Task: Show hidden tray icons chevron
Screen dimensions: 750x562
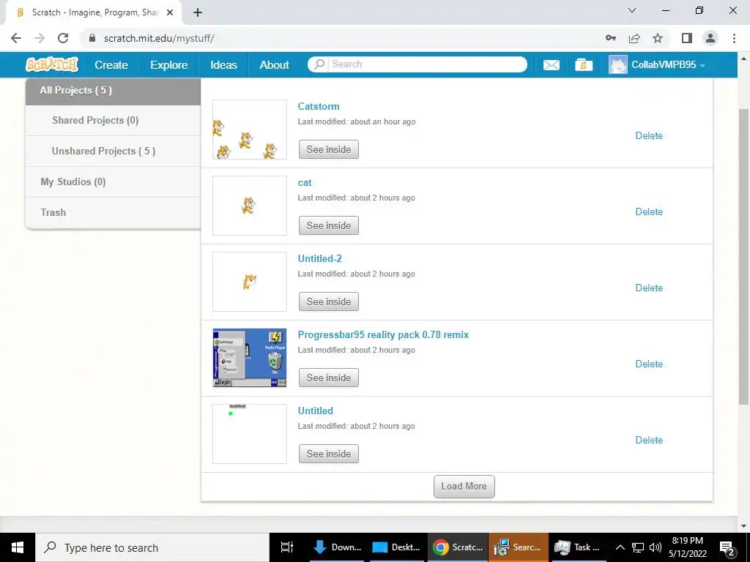Action: coord(620,547)
